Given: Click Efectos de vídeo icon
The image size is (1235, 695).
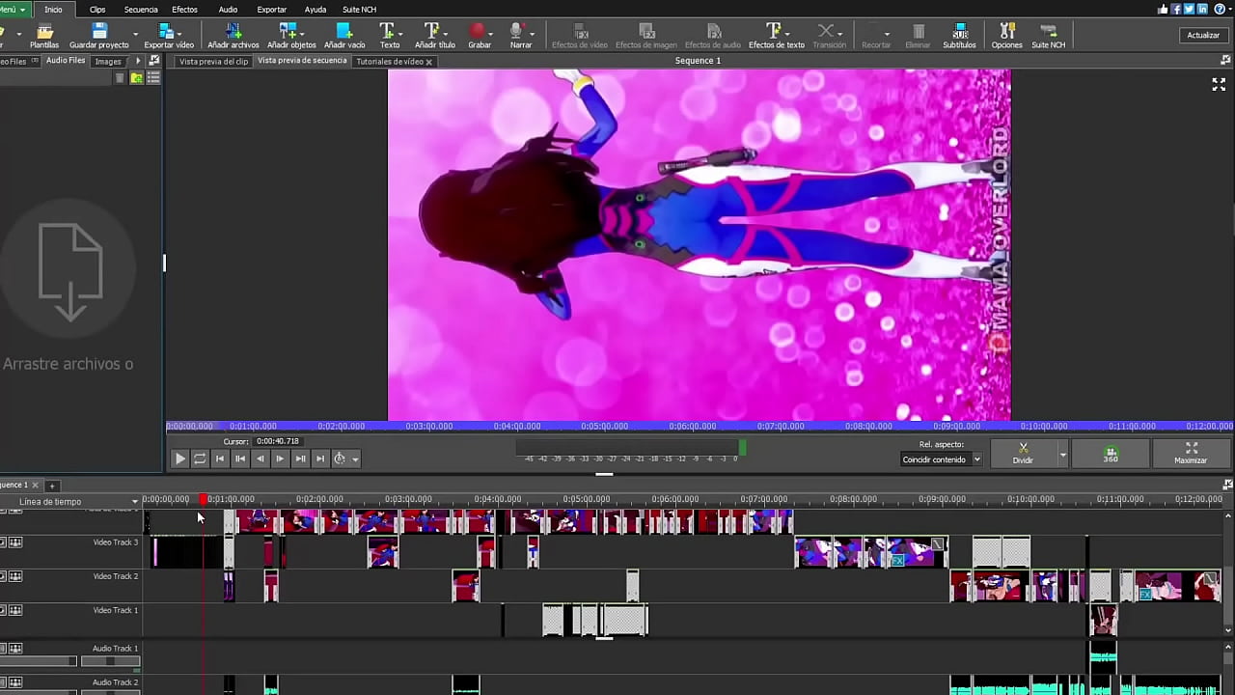Looking at the screenshot, I should (580, 31).
